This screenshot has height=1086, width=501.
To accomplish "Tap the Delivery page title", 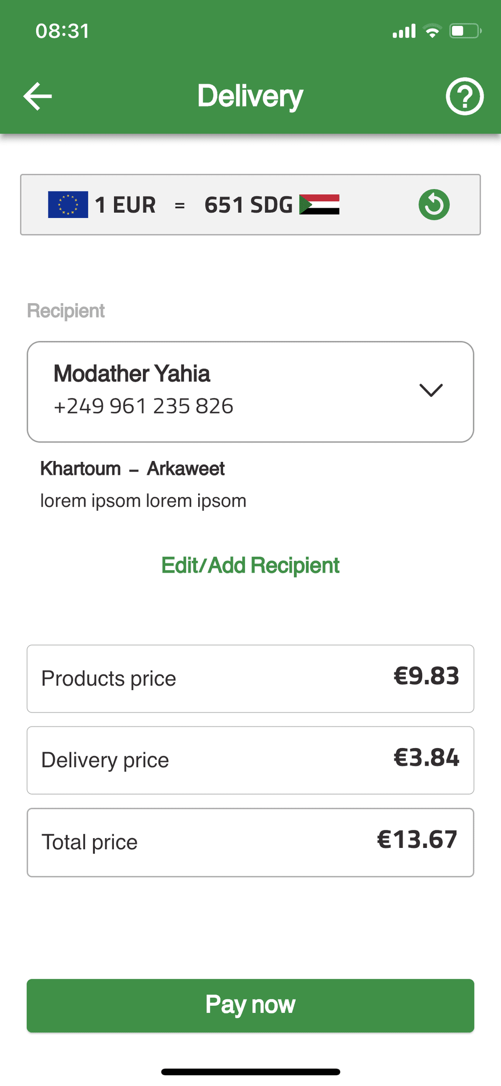I will point(250,96).
